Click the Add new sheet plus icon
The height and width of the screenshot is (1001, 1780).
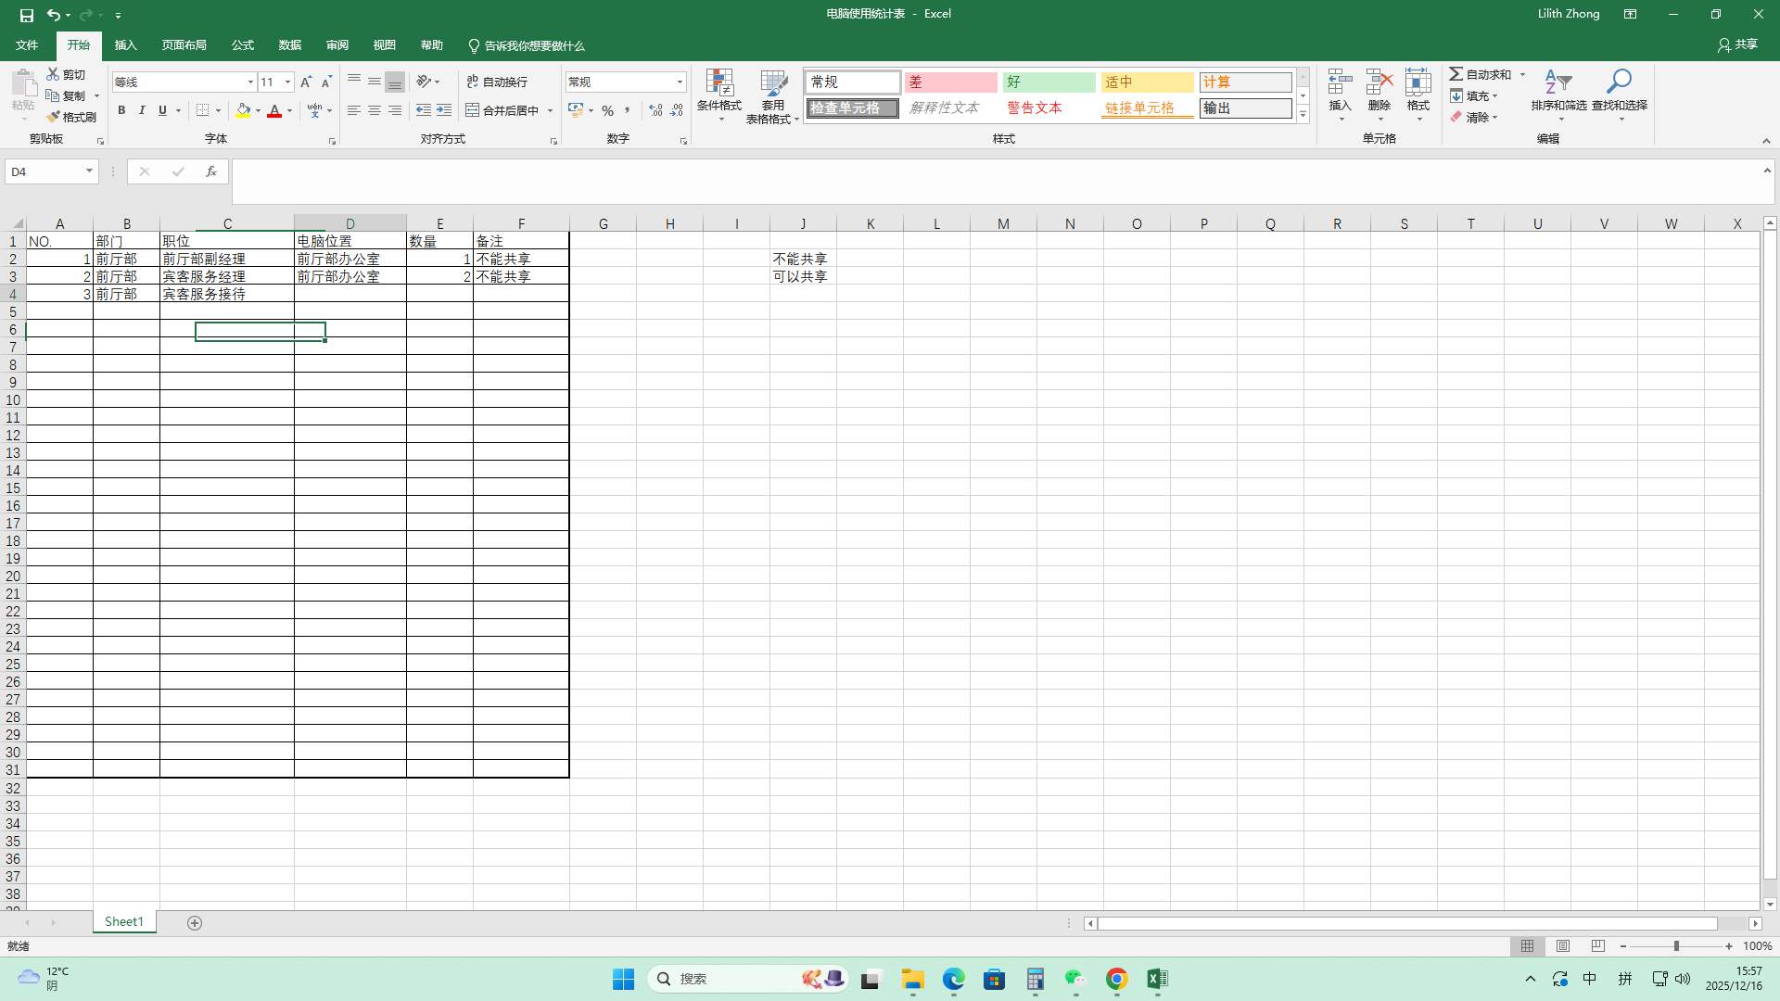[x=195, y=922]
